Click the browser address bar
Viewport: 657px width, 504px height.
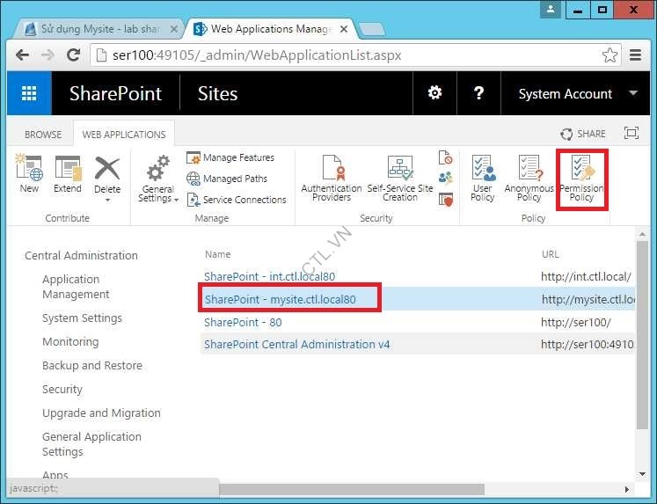click(x=352, y=55)
